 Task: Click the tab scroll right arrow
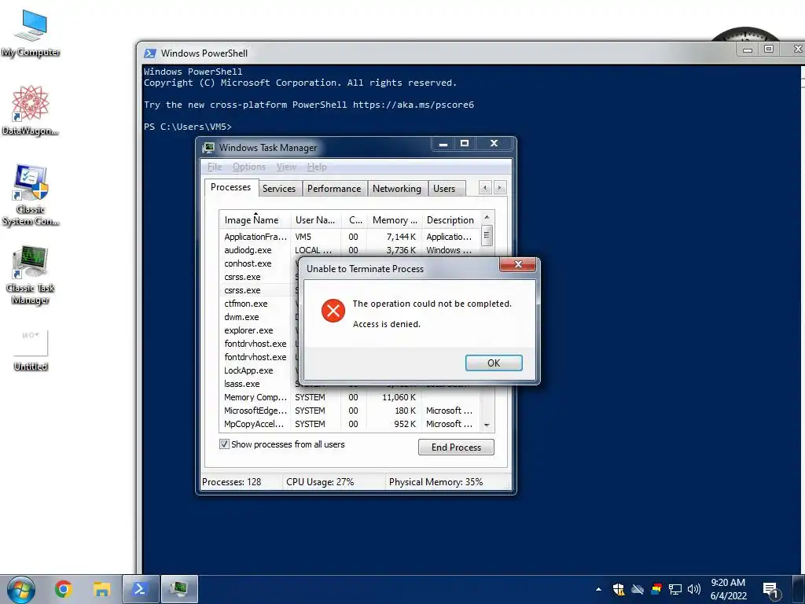pos(499,188)
